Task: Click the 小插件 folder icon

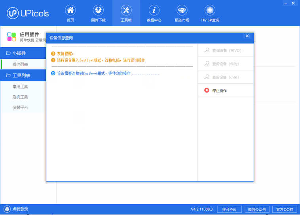Action: click(8, 53)
